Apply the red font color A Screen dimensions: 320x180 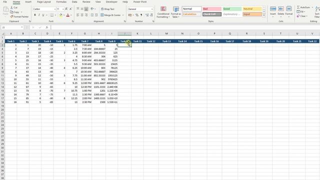pyautogui.click(x=68, y=15)
